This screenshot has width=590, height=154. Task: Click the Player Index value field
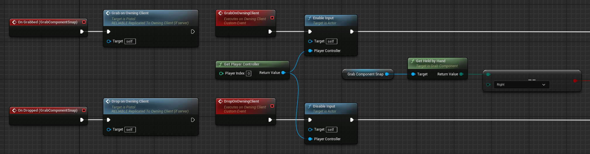point(249,74)
